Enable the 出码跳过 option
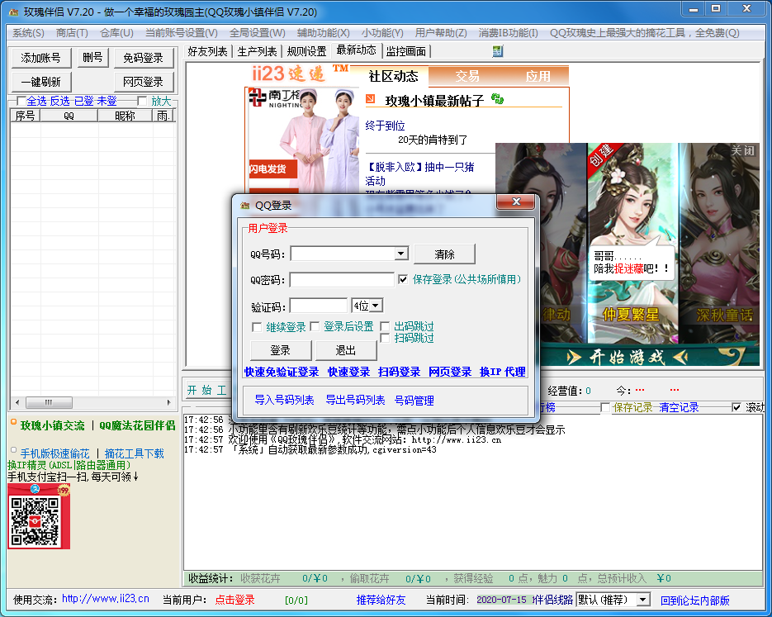772x617 pixels. 385,326
